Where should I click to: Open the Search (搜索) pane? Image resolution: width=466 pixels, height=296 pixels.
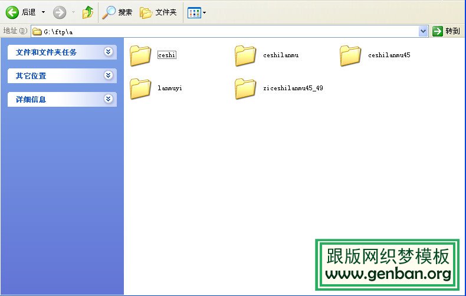pyautogui.click(x=117, y=12)
